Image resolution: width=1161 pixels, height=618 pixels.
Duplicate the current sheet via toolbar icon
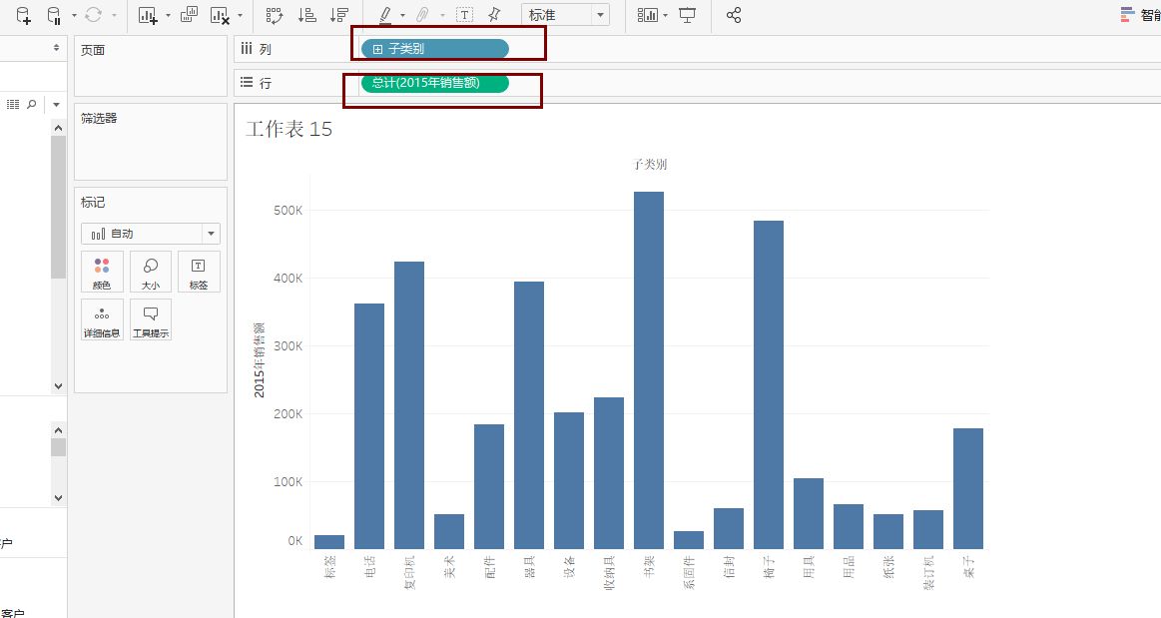pos(189,14)
